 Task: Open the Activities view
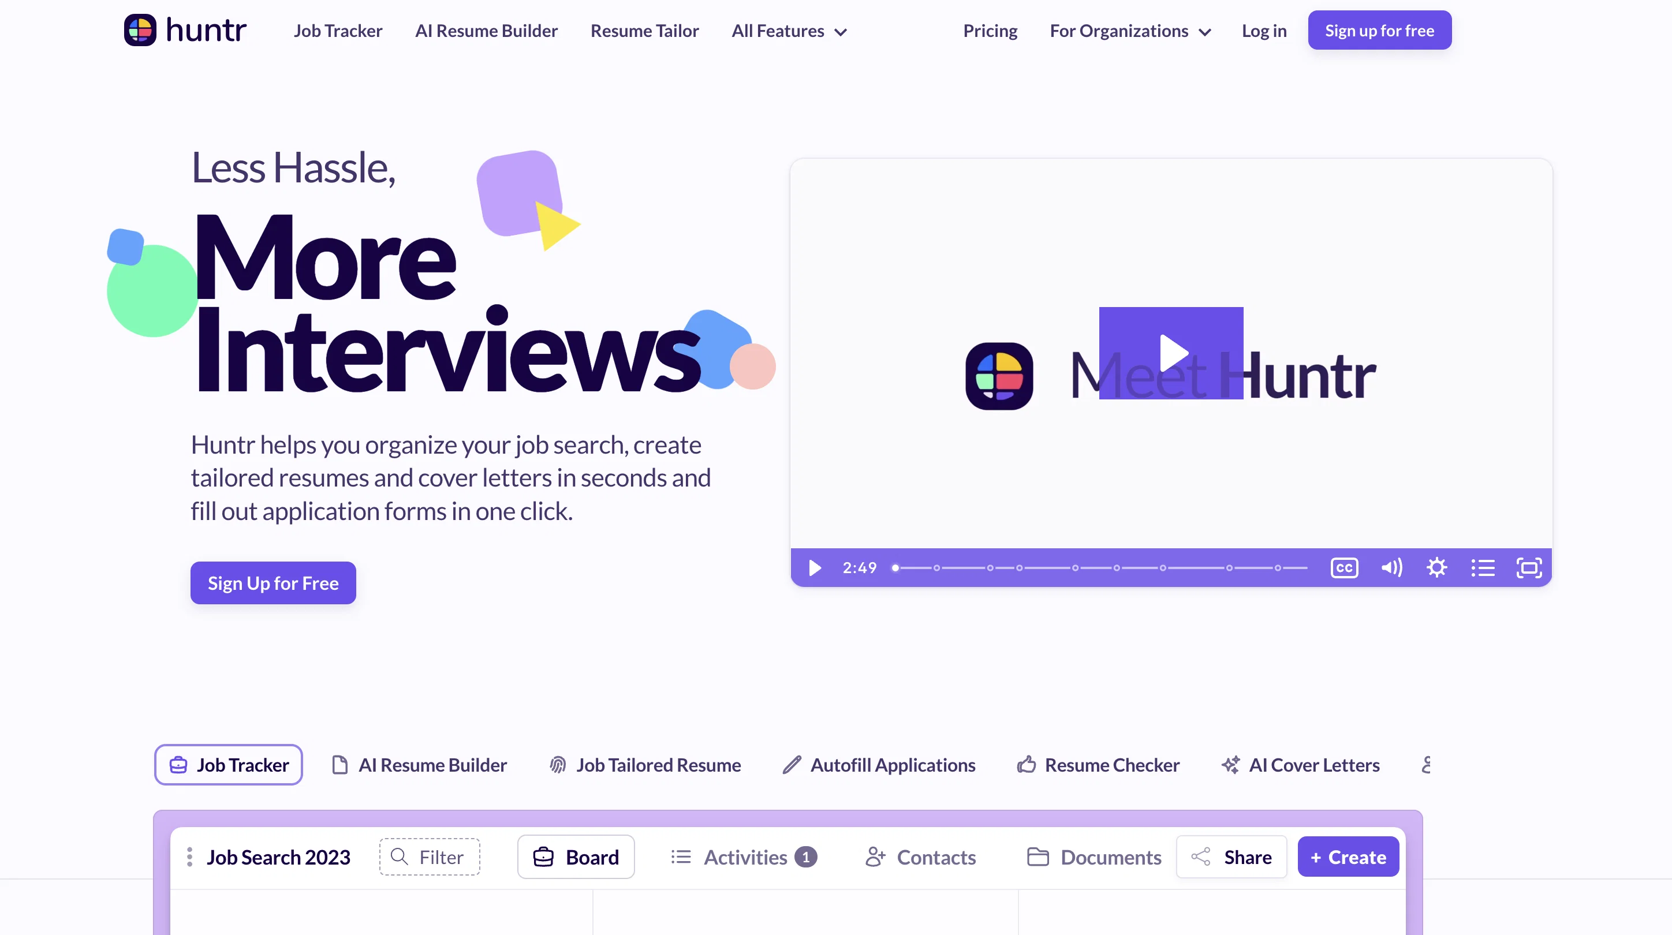(x=744, y=857)
